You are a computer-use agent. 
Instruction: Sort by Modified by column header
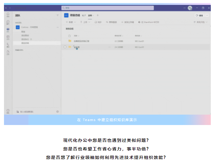pyautogui.click(x=138, y=36)
